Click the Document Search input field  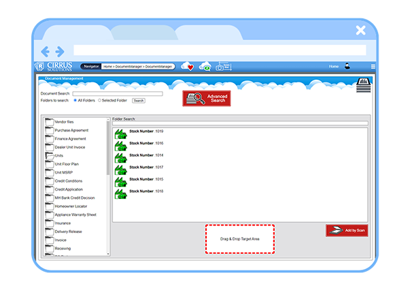118,93
